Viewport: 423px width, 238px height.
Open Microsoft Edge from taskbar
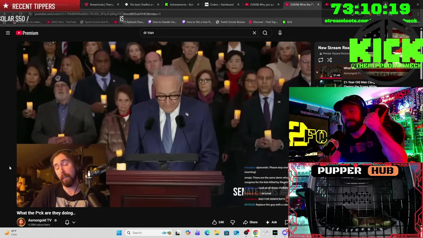click(x=207, y=233)
